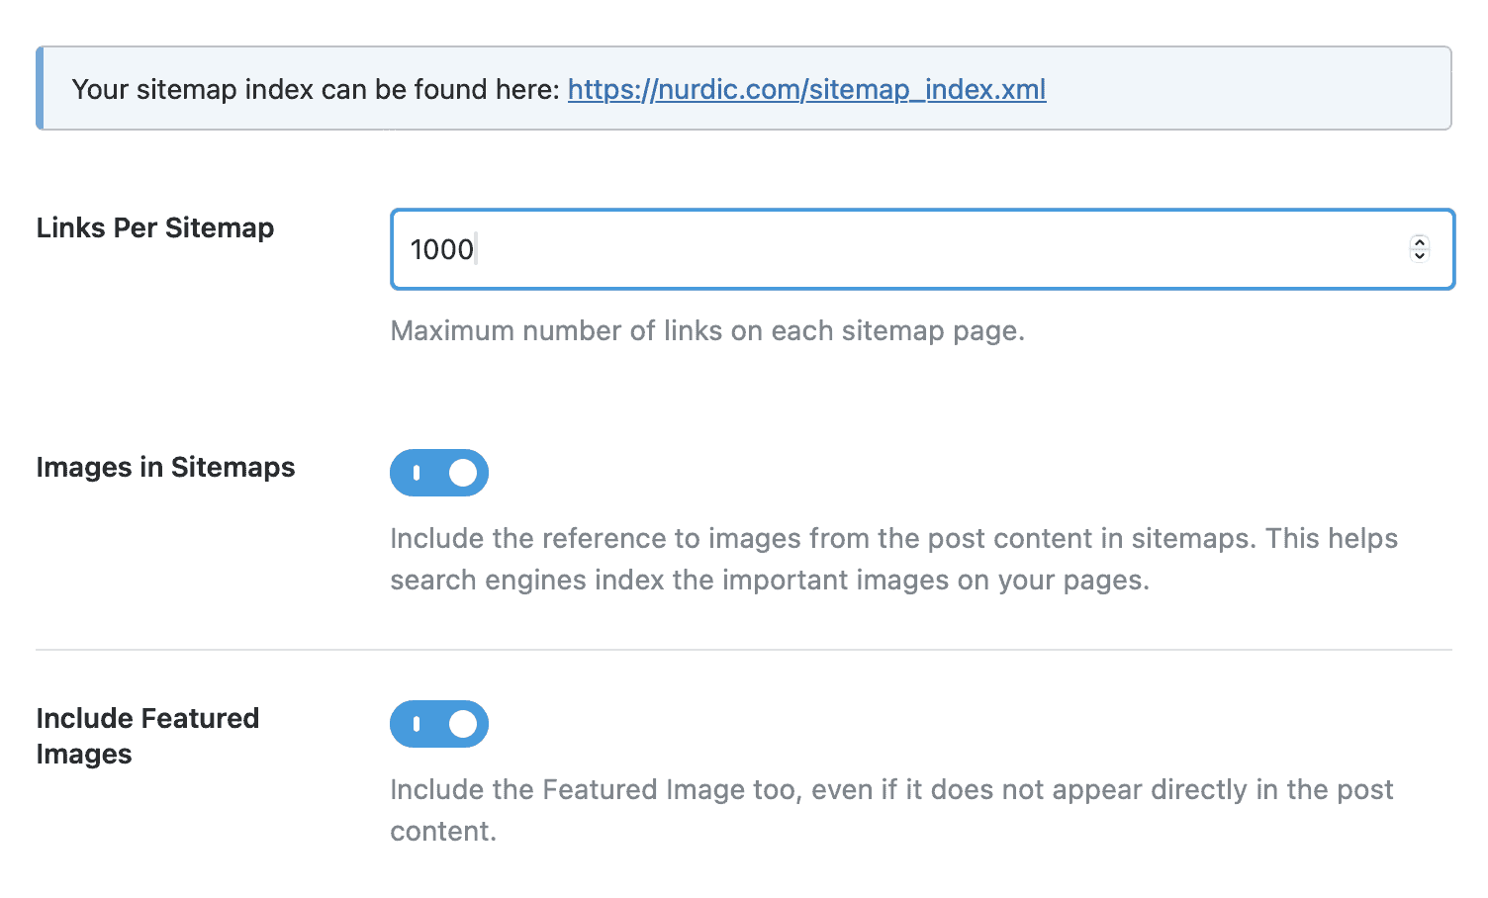The height and width of the screenshot is (898, 1488).
Task: Click the "Include Featured Images" label
Action: (146, 735)
